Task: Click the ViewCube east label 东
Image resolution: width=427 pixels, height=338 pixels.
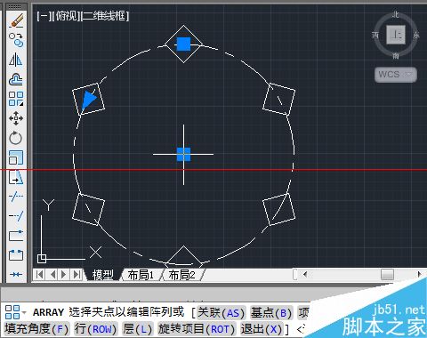Action: tap(416, 35)
